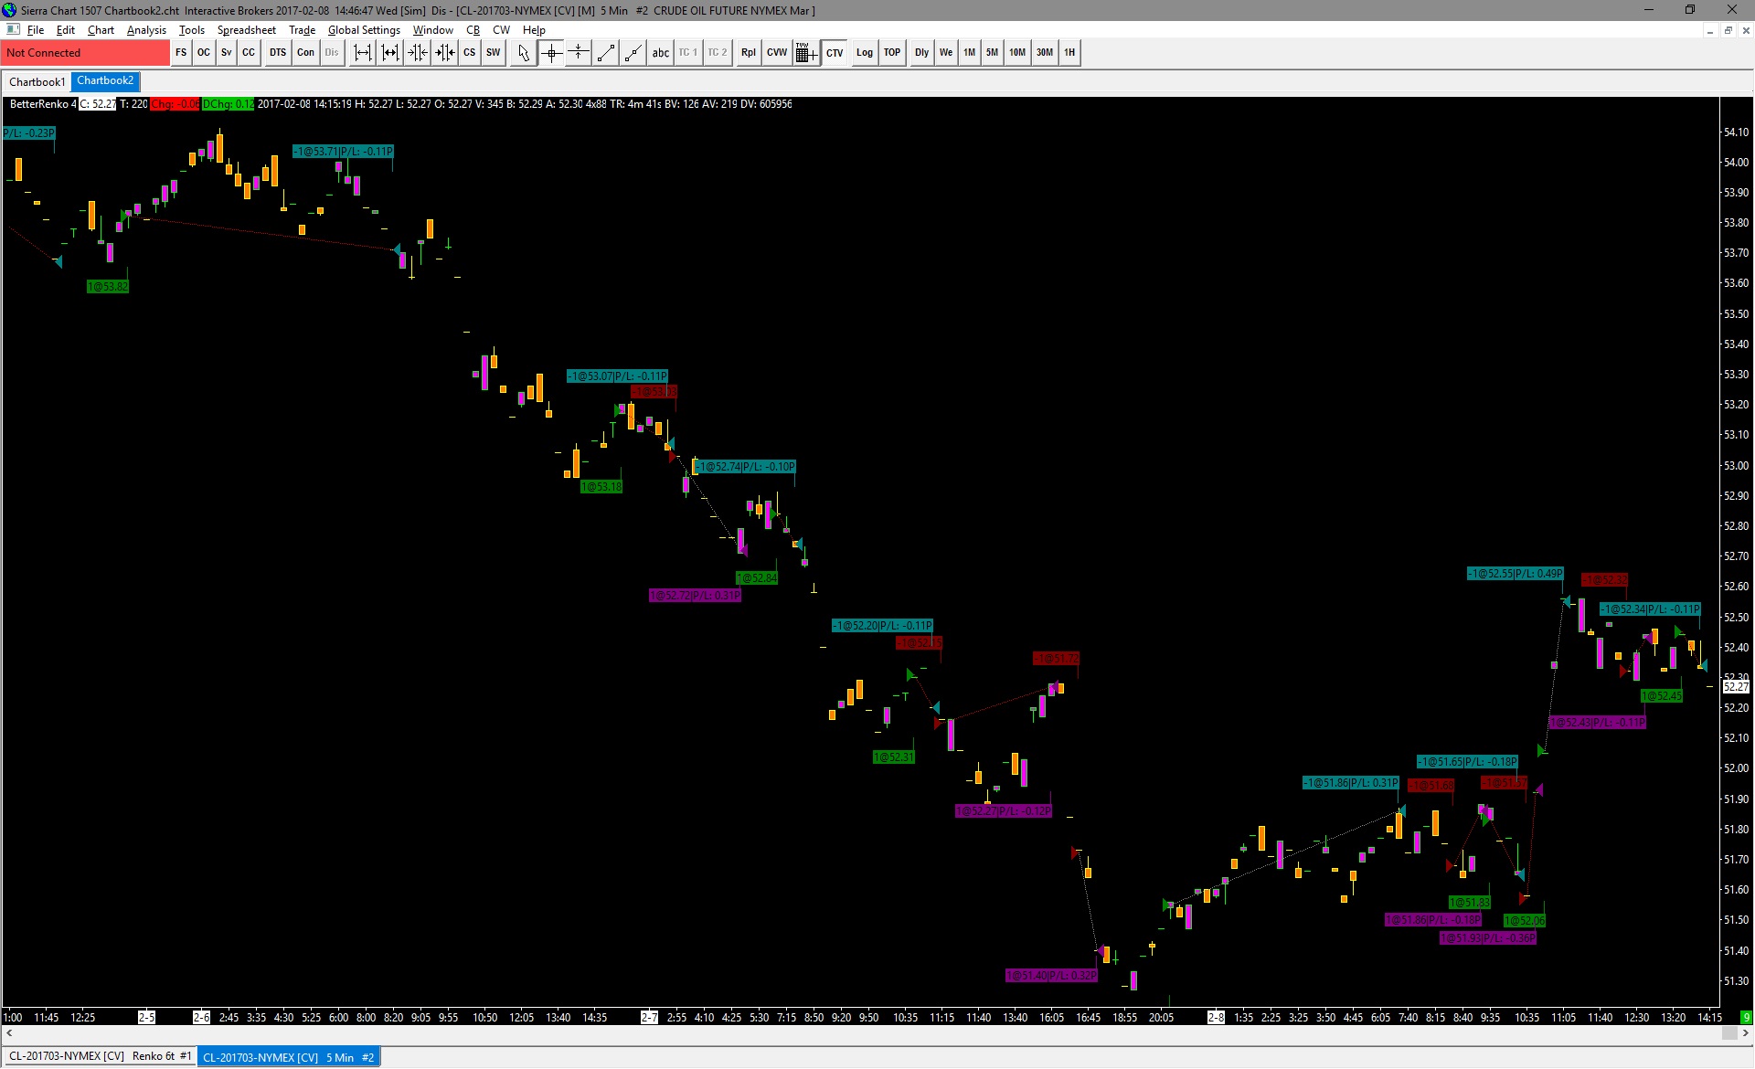The image size is (1755, 1069).
Task: Toggle the TOP always-on-top button
Action: tap(892, 53)
